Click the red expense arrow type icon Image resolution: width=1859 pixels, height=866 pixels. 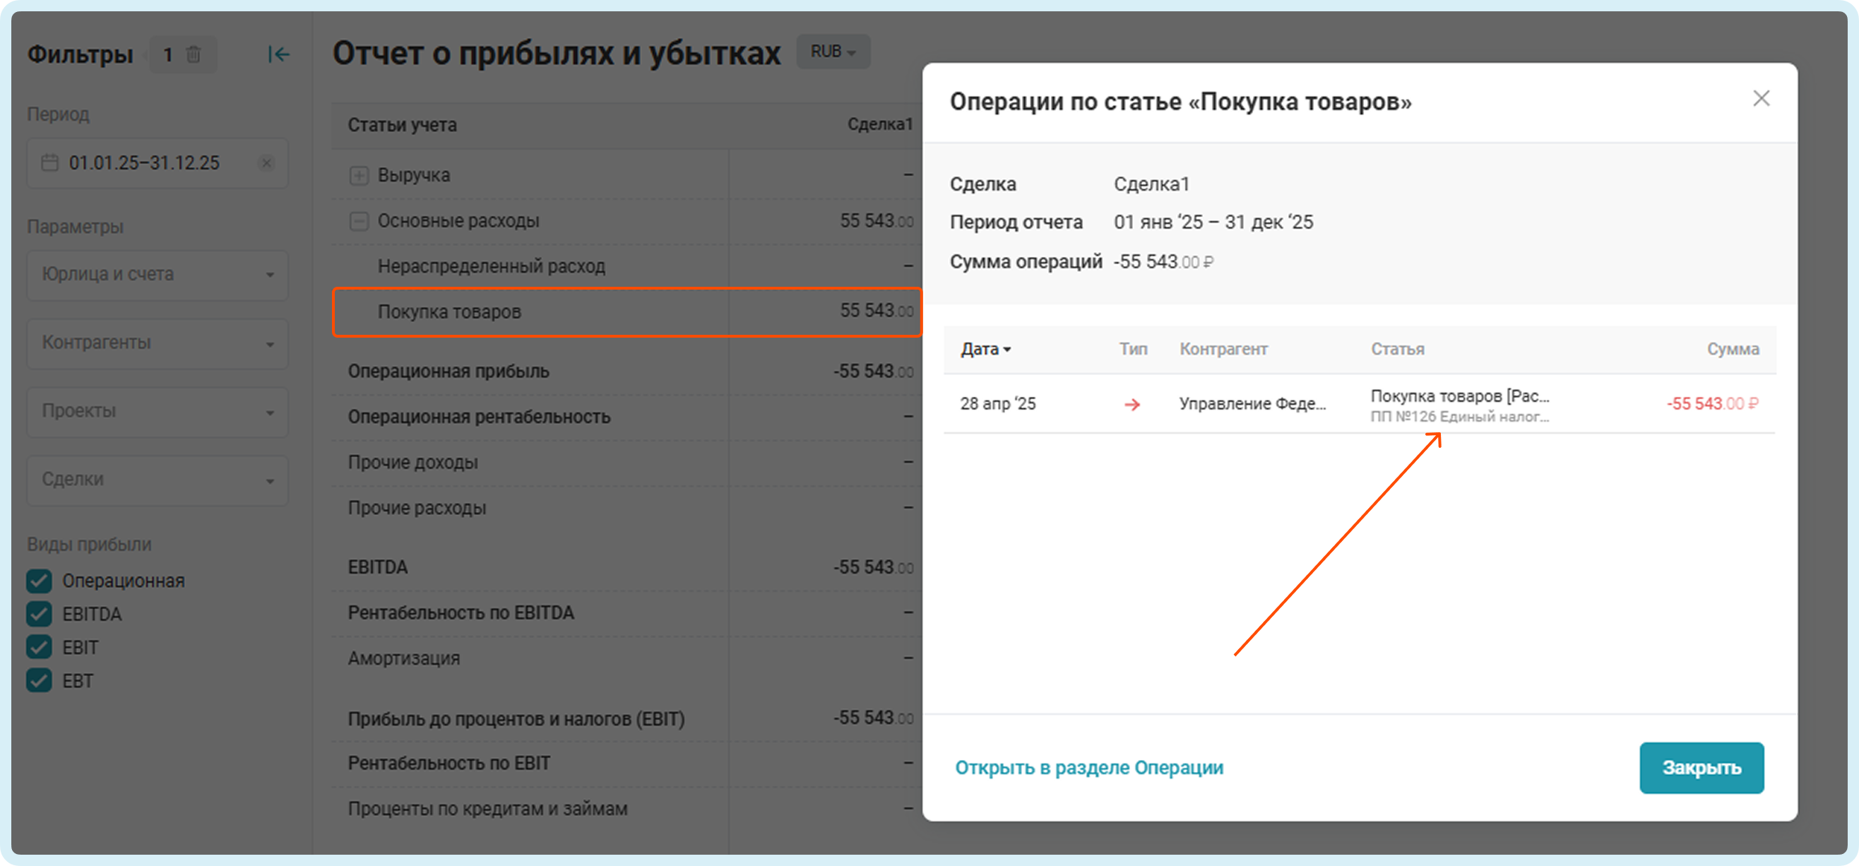1132,405
